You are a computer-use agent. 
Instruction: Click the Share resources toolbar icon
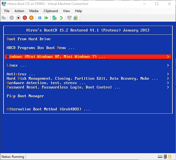point(76,18)
